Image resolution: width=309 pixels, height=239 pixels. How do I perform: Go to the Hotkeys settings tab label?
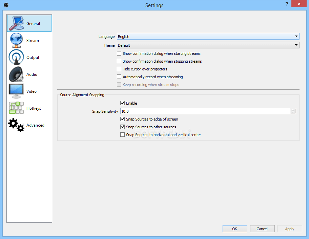coord(34,108)
